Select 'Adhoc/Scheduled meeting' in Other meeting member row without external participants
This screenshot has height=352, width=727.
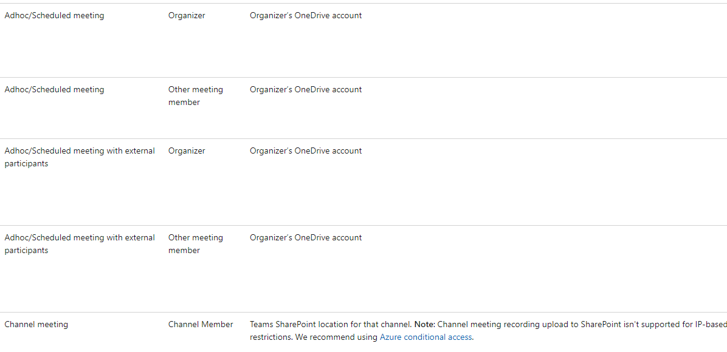coord(54,89)
